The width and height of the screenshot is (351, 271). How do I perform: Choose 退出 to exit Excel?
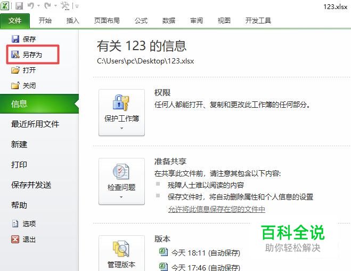[29, 239]
